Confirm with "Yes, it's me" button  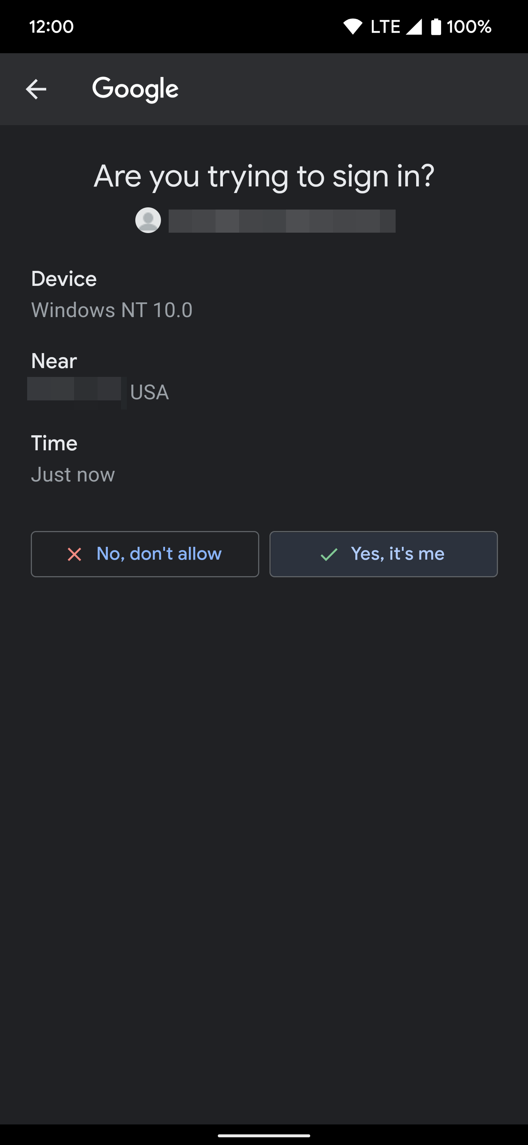(383, 554)
